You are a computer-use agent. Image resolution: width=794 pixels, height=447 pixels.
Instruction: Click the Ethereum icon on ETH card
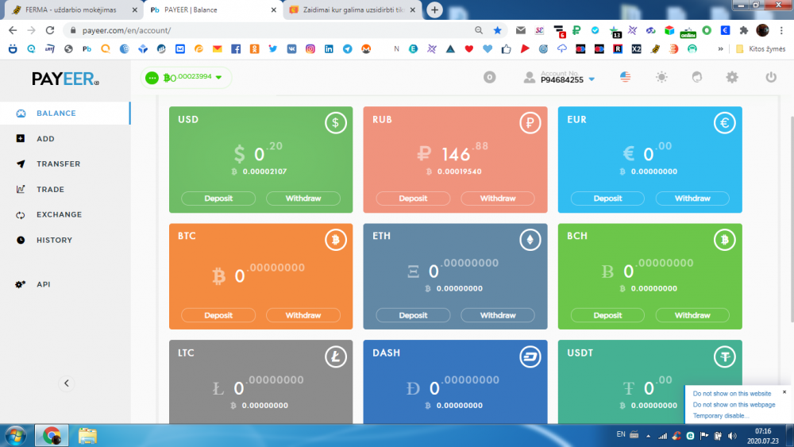coord(530,240)
